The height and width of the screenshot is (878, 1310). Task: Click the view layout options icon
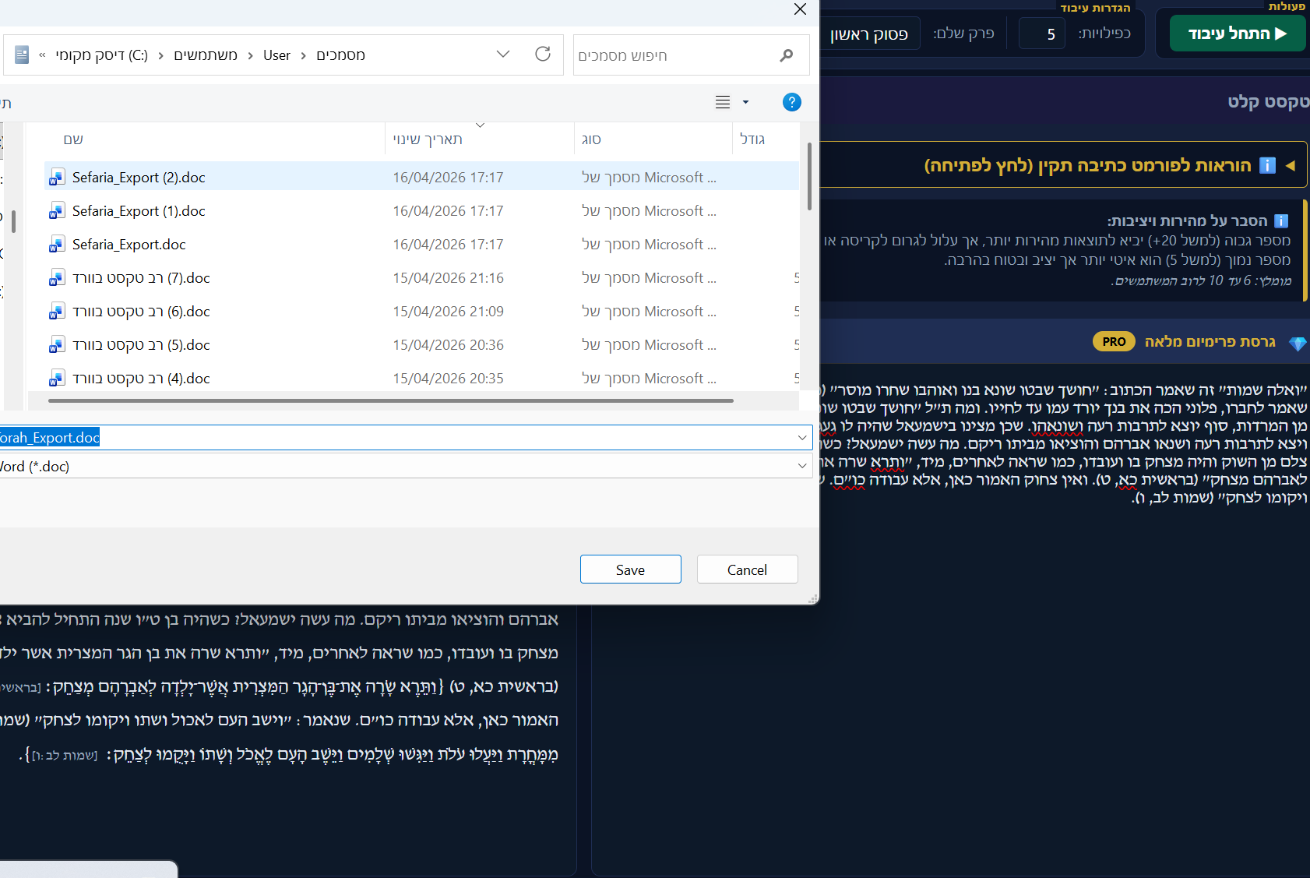coord(723,102)
